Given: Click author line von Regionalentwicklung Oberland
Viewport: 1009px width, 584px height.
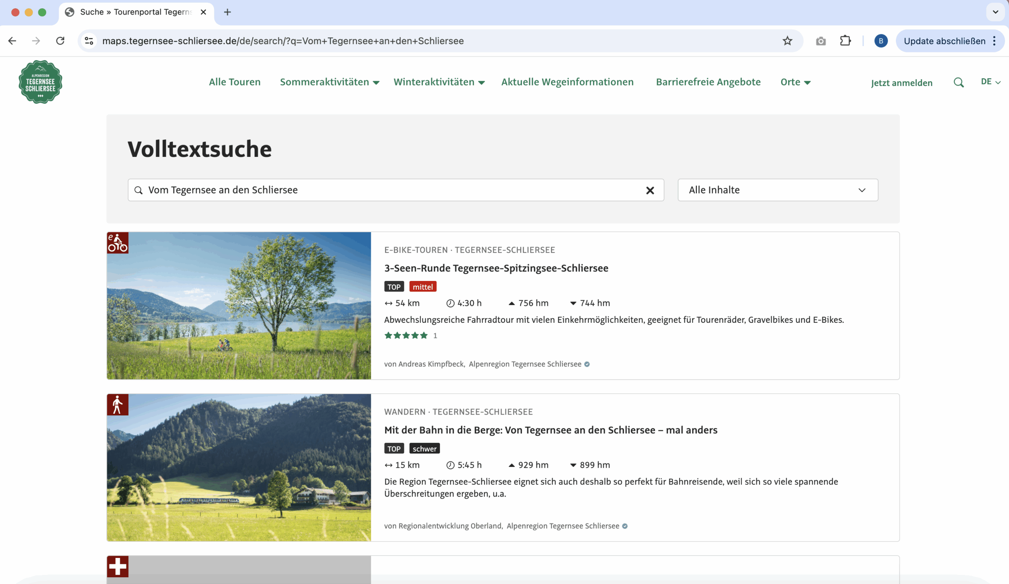Looking at the screenshot, I should tap(443, 526).
